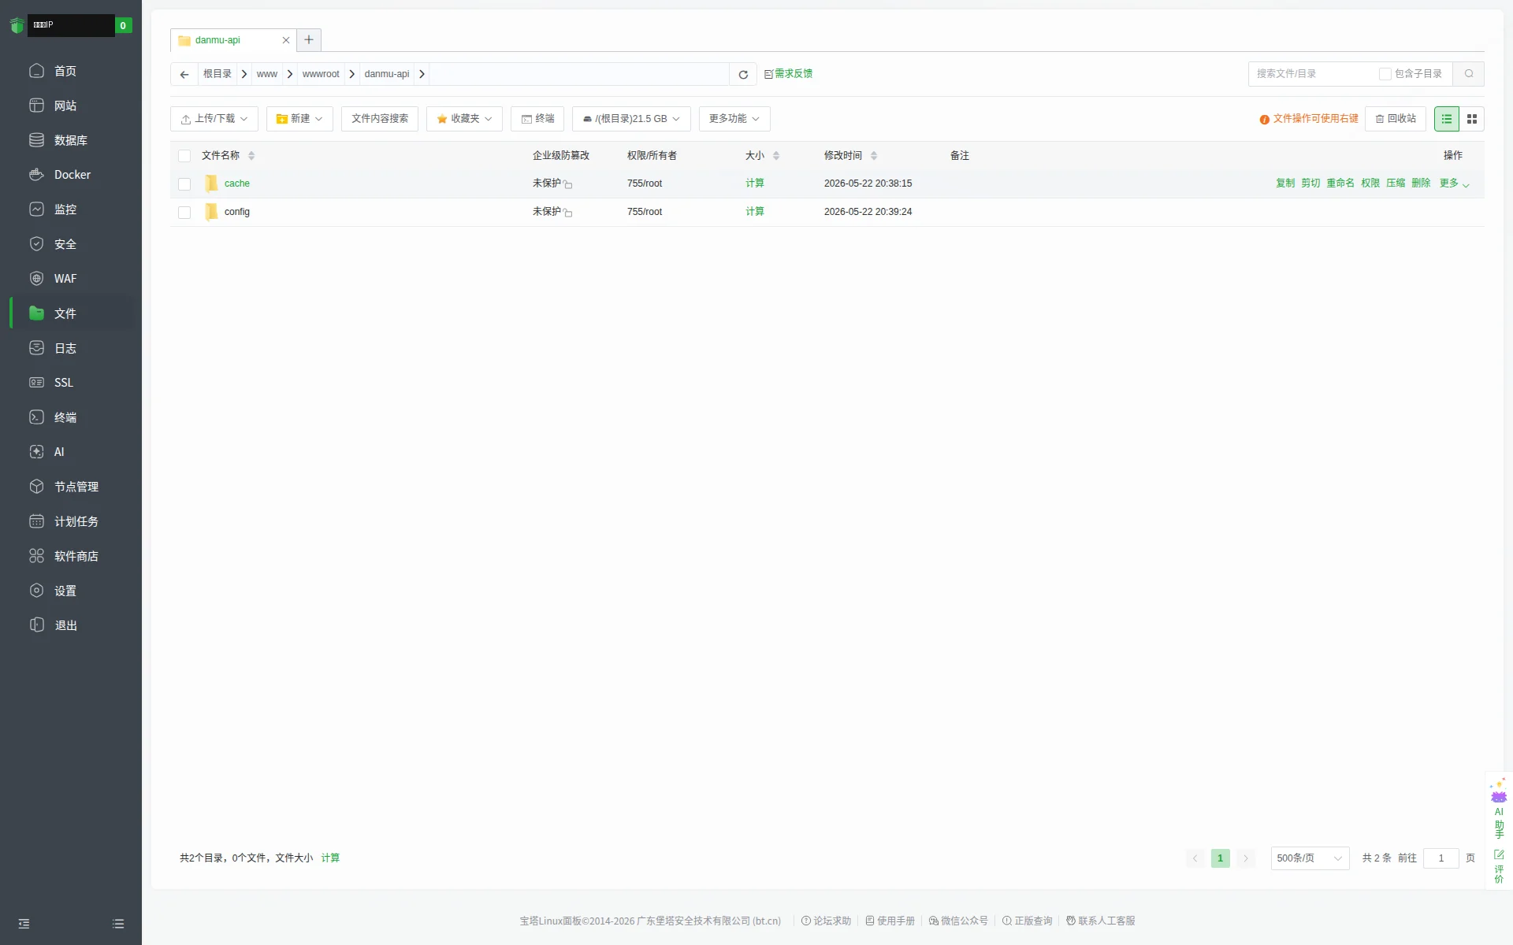
Task: Navigate to www in breadcrumb
Action: (267, 74)
